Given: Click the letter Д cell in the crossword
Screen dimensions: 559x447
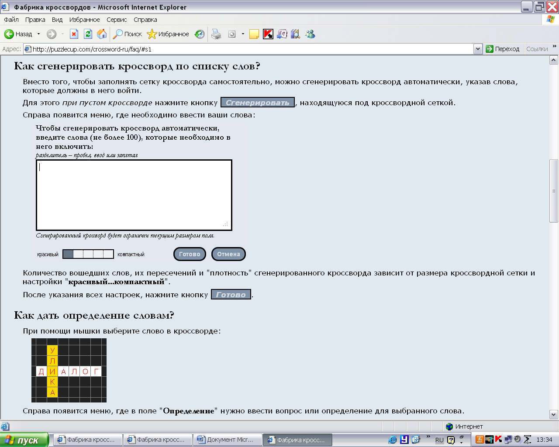Looking at the screenshot, I should (41, 371).
